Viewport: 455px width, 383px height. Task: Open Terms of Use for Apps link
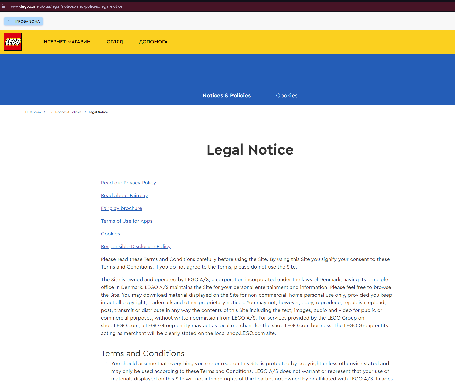click(x=126, y=221)
